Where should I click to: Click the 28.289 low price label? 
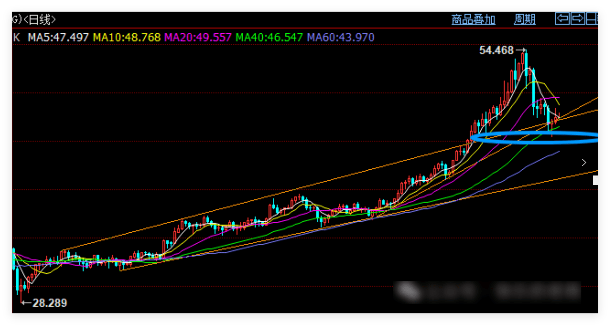click(x=50, y=303)
